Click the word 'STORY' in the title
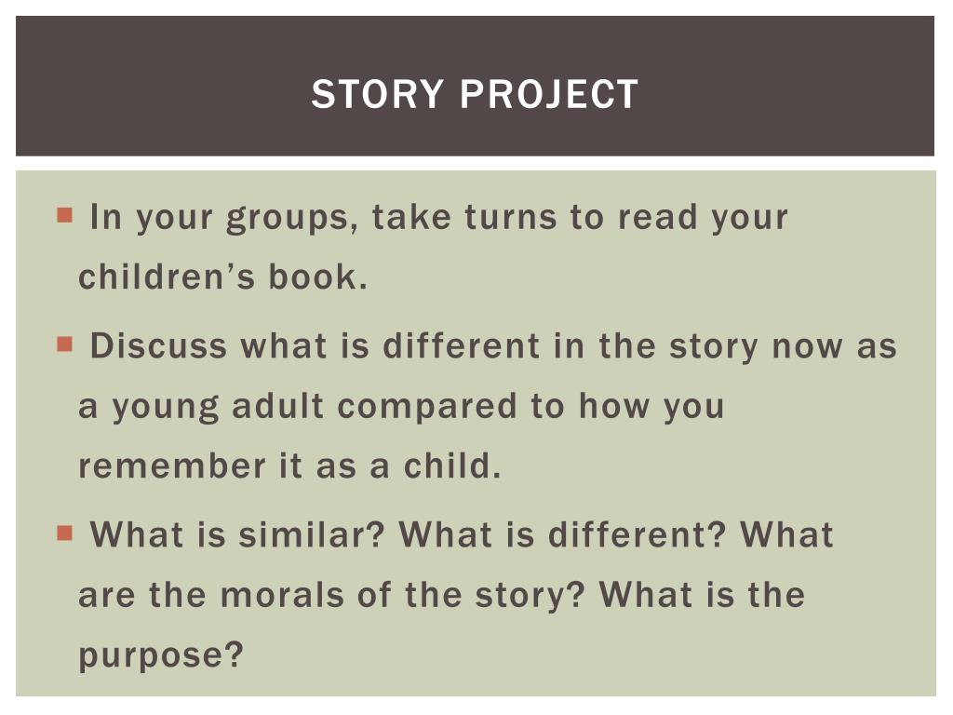The height and width of the screenshot is (715, 953). (378, 94)
